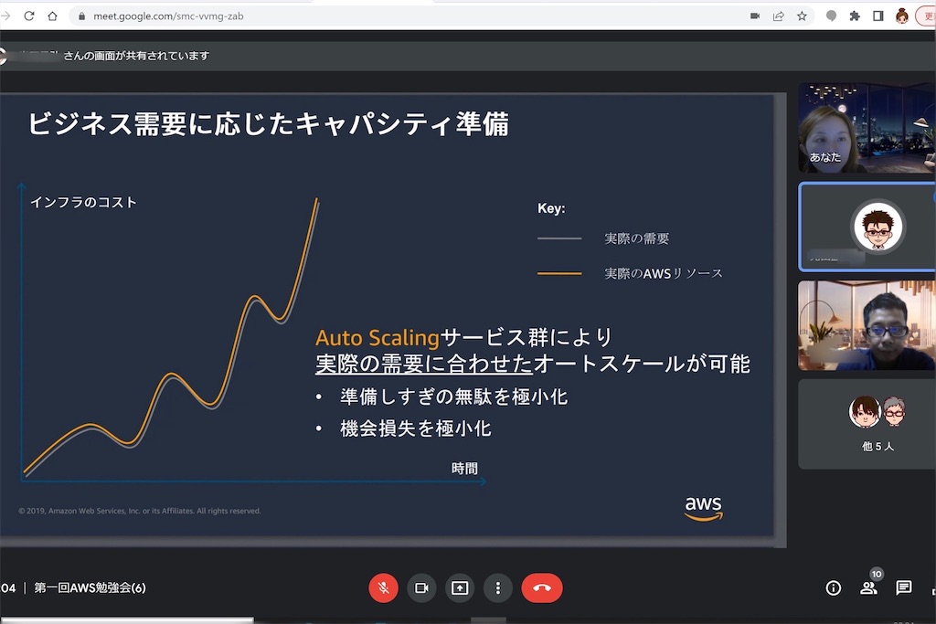Image resolution: width=936 pixels, height=624 pixels.
Task: Show the participants list icon
Action: pyautogui.click(x=868, y=588)
